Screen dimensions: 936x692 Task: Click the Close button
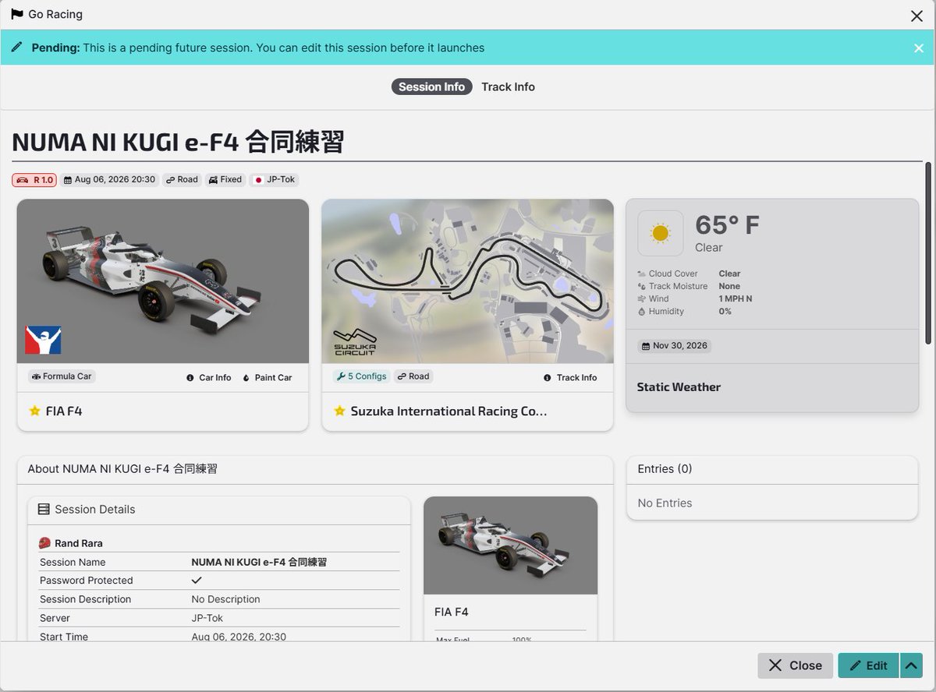pos(795,666)
